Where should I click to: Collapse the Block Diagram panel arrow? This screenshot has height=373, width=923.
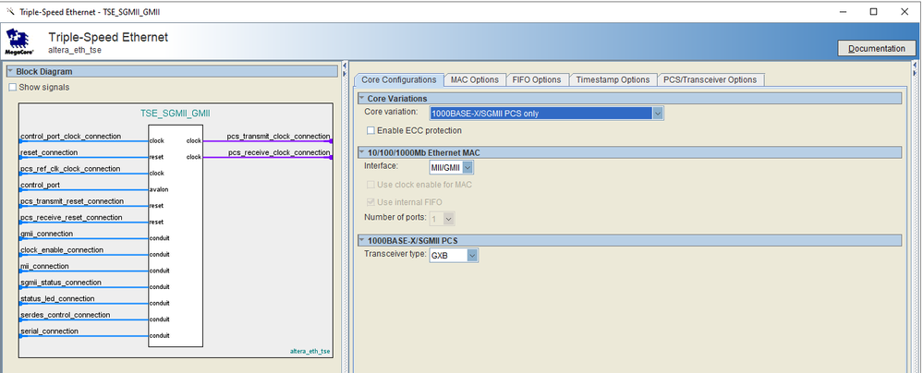(10, 71)
